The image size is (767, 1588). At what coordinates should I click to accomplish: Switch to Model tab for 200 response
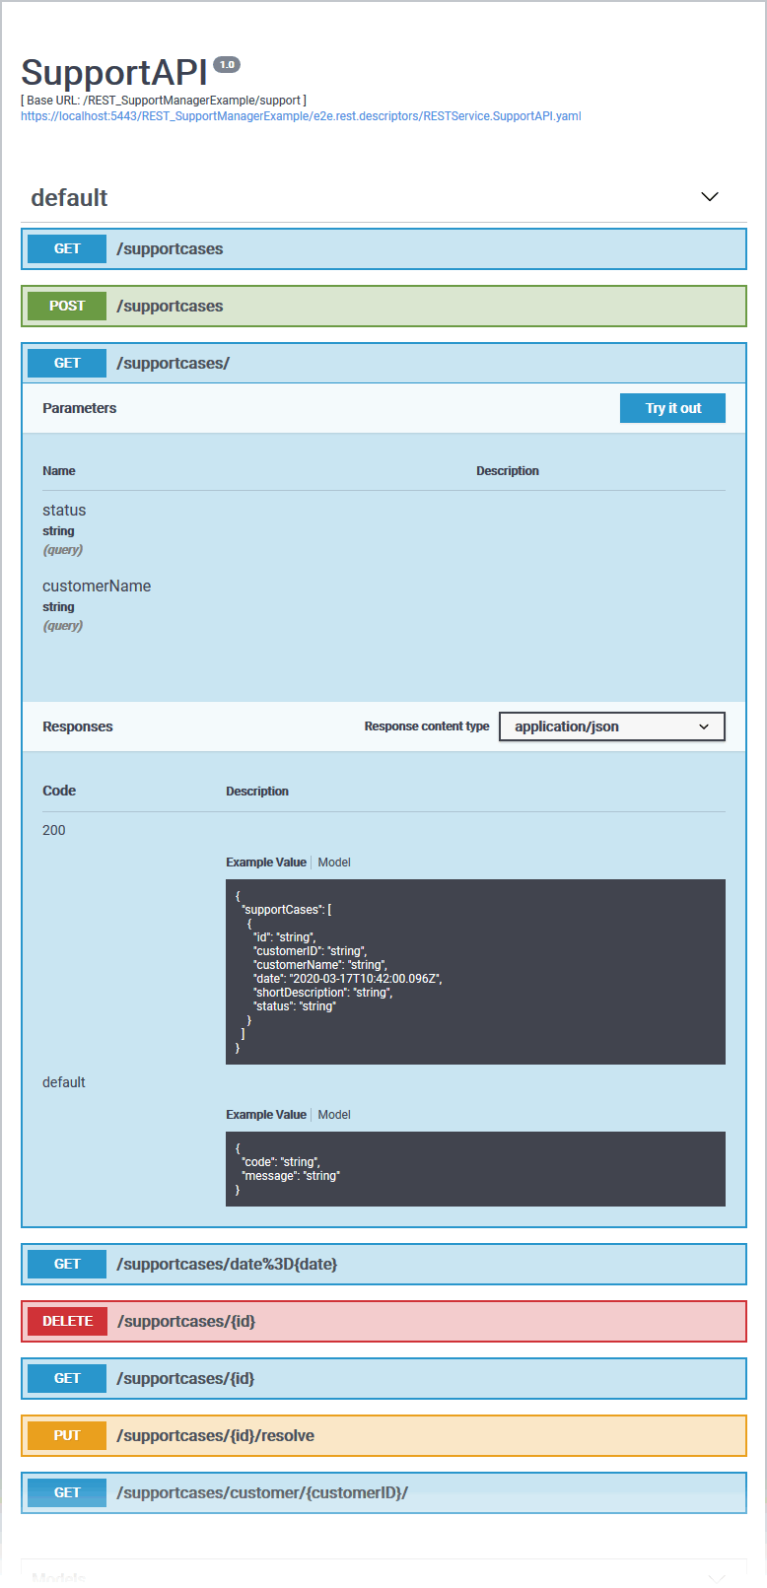[334, 863]
